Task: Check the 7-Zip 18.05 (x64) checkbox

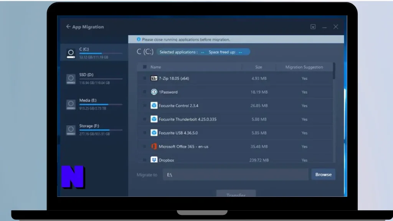Action: pyautogui.click(x=145, y=78)
